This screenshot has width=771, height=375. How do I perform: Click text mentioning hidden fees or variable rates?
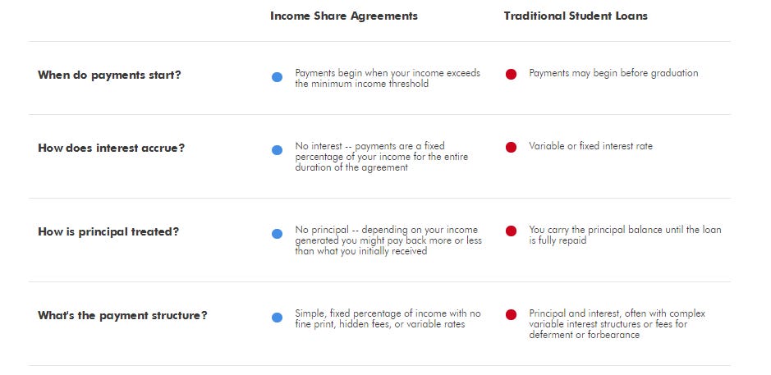[x=388, y=319]
